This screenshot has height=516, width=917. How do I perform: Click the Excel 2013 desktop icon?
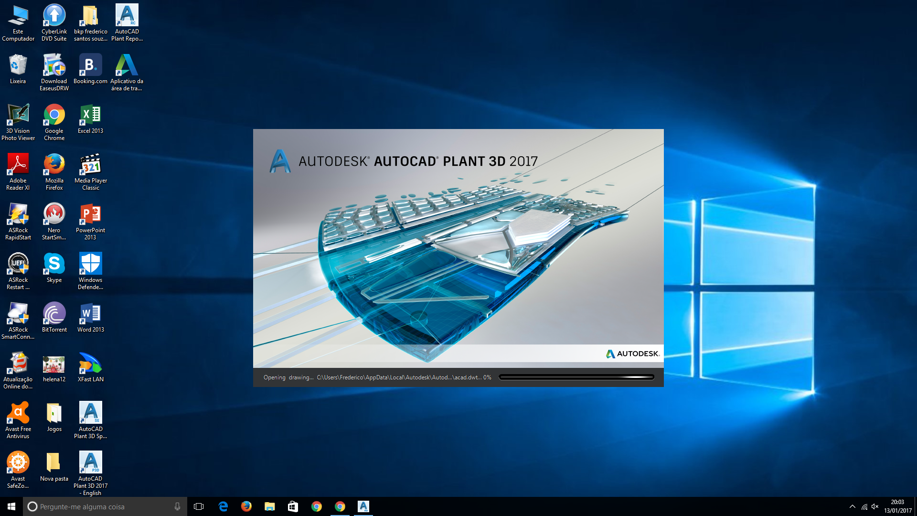pyautogui.click(x=90, y=118)
